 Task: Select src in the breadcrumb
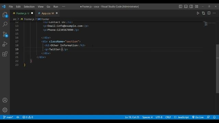15,19
